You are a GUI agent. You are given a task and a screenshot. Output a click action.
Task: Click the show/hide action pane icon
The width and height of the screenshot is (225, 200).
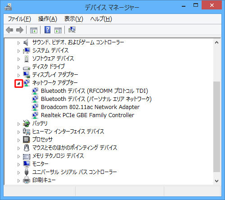pos(58,30)
